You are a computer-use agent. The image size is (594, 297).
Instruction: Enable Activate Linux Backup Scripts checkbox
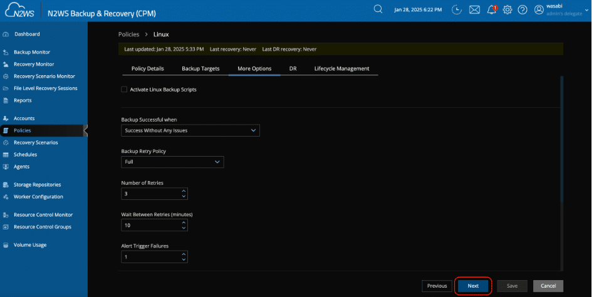(x=124, y=90)
